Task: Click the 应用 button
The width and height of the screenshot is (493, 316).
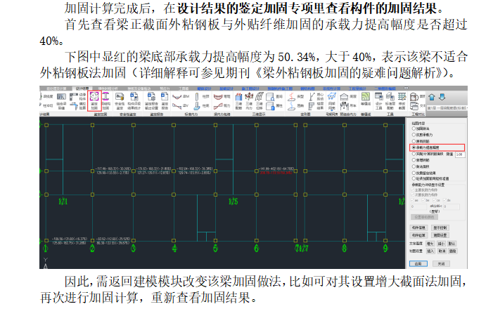Action: pyautogui.click(x=418, y=263)
